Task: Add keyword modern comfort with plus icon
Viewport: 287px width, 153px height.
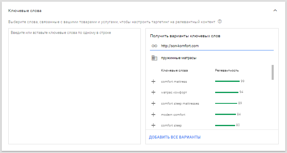Action: [x=153, y=115]
